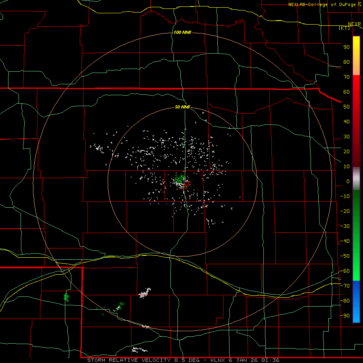Click the positive 80 knot scale label
Viewport: 363px width, 363px height.
click(346, 62)
